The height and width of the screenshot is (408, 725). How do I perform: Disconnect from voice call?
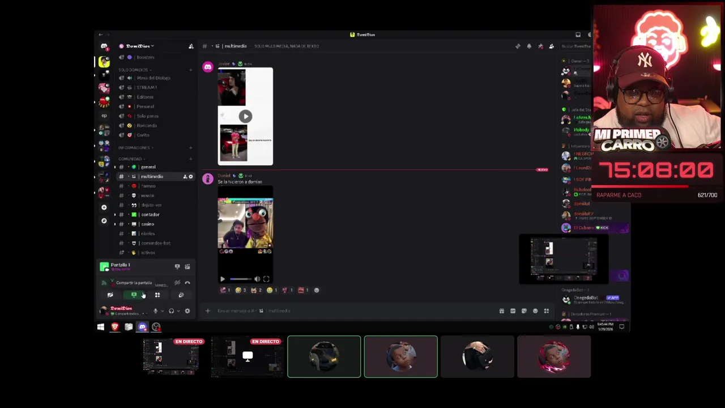[x=187, y=283]
